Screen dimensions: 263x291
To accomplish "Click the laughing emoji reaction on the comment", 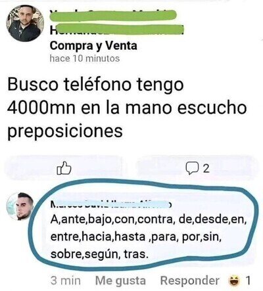I will point(234,280).
